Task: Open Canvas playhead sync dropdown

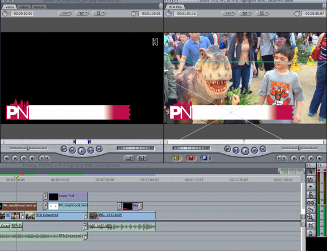Action: tap(245, 14)
